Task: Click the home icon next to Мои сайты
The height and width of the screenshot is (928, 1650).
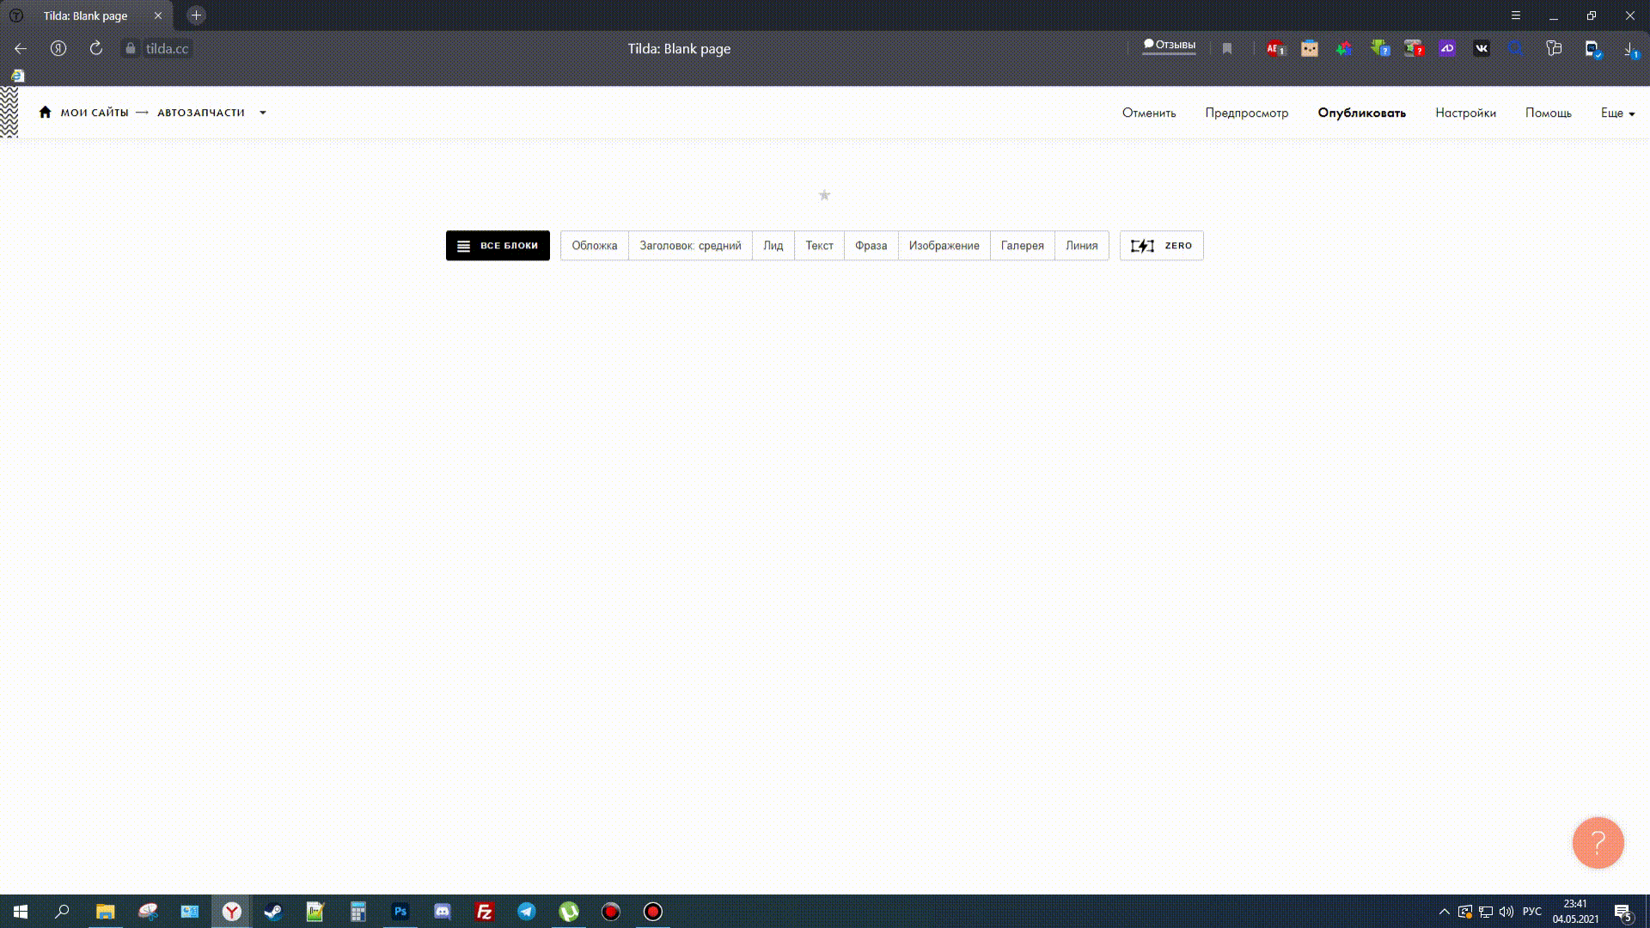Action: pyautogui.click(x=45, y=112)
